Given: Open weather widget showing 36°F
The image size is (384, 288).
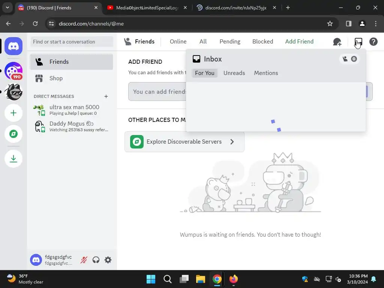Looking at the screenshot, I should pos(25,279).
